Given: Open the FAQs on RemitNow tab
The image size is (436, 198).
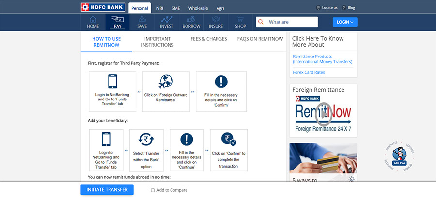Looking at the screenshot, I should point(260,39).
